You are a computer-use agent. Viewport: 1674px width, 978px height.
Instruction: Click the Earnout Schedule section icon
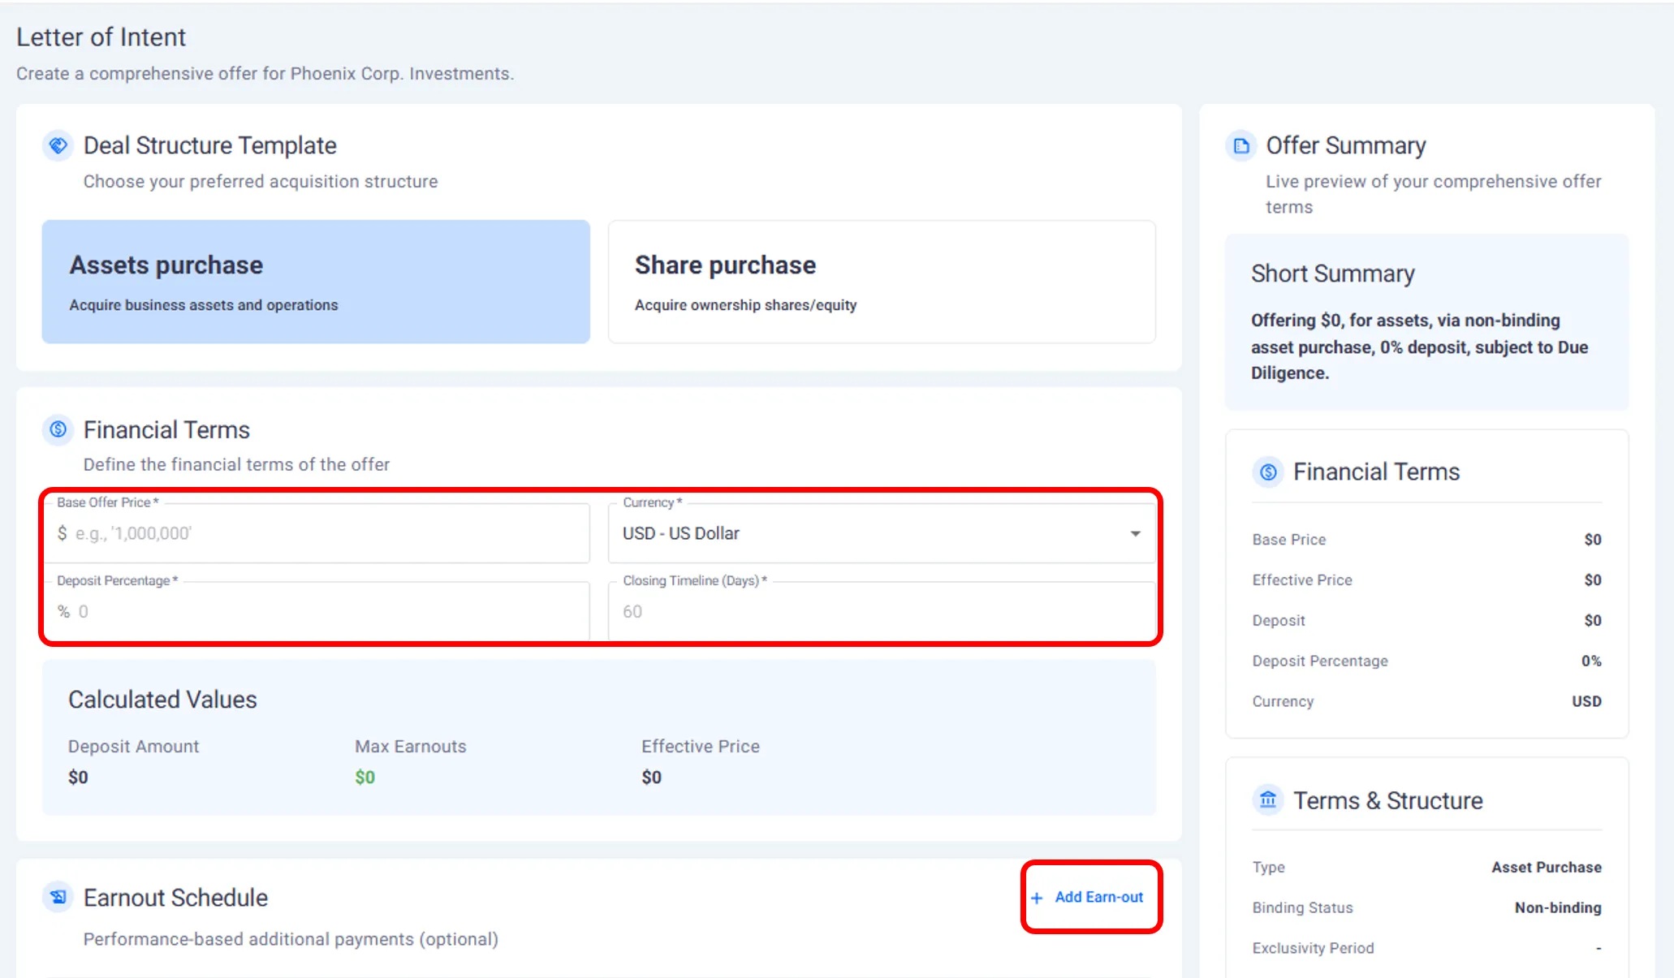coord(58,897)
